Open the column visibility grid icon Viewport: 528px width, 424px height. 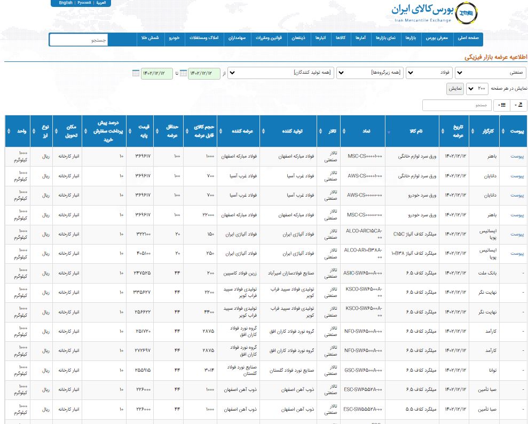(502, 105)
